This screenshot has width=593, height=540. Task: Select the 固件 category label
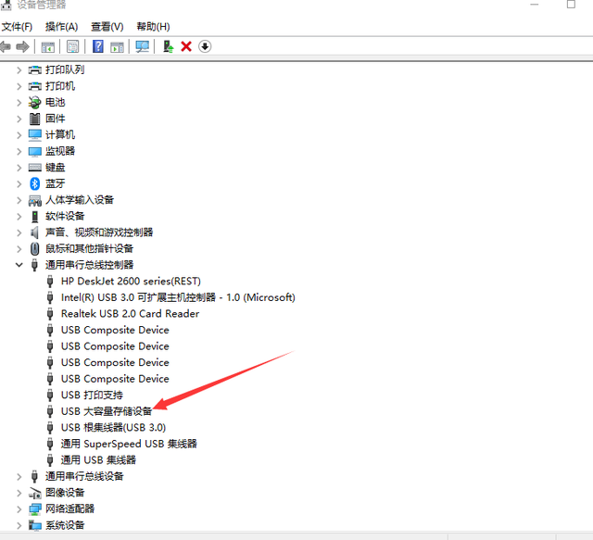coord(56,119)
